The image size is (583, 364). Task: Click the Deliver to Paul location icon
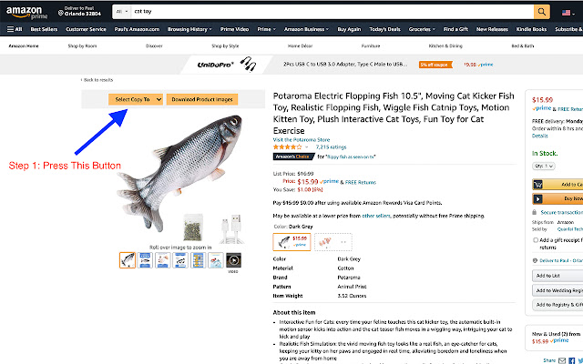click(x=61, y=13)
